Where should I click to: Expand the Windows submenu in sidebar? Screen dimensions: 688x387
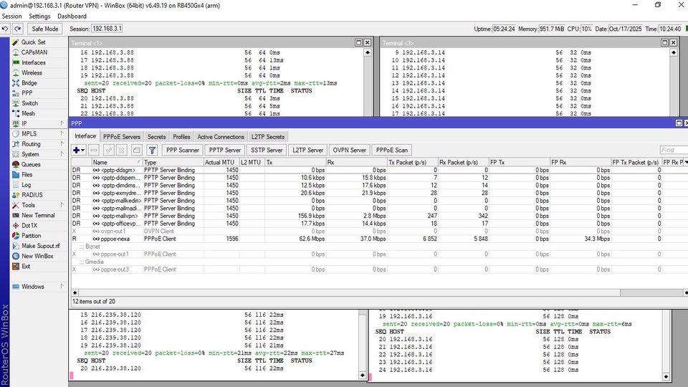32,287
